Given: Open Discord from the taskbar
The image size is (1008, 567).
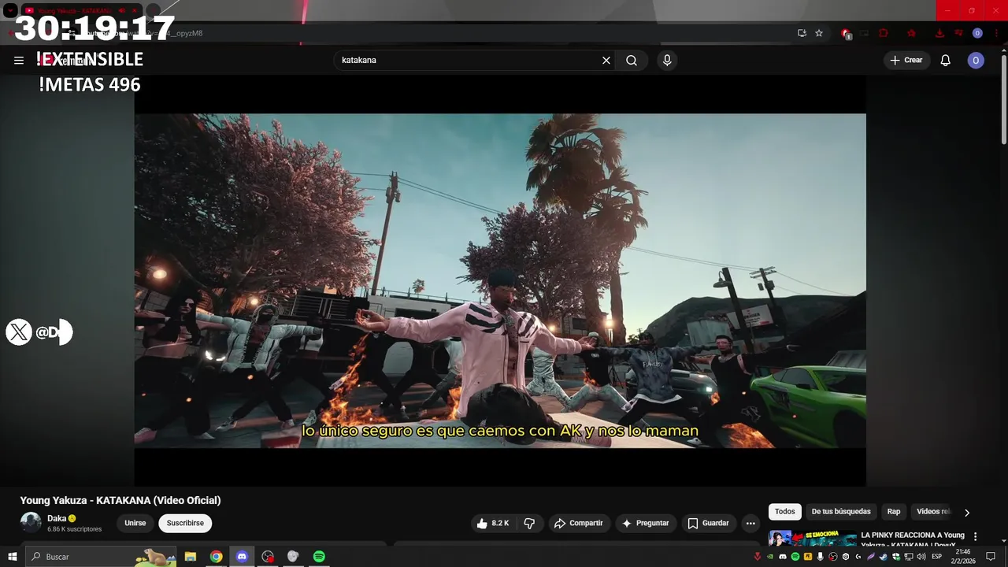Looking at the screenshot, I should [x=242, y=557].
